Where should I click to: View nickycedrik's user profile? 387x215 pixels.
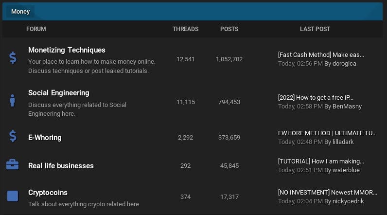[348, 201]
